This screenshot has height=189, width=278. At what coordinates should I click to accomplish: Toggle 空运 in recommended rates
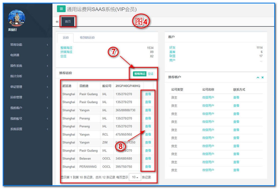coord(150,74)
